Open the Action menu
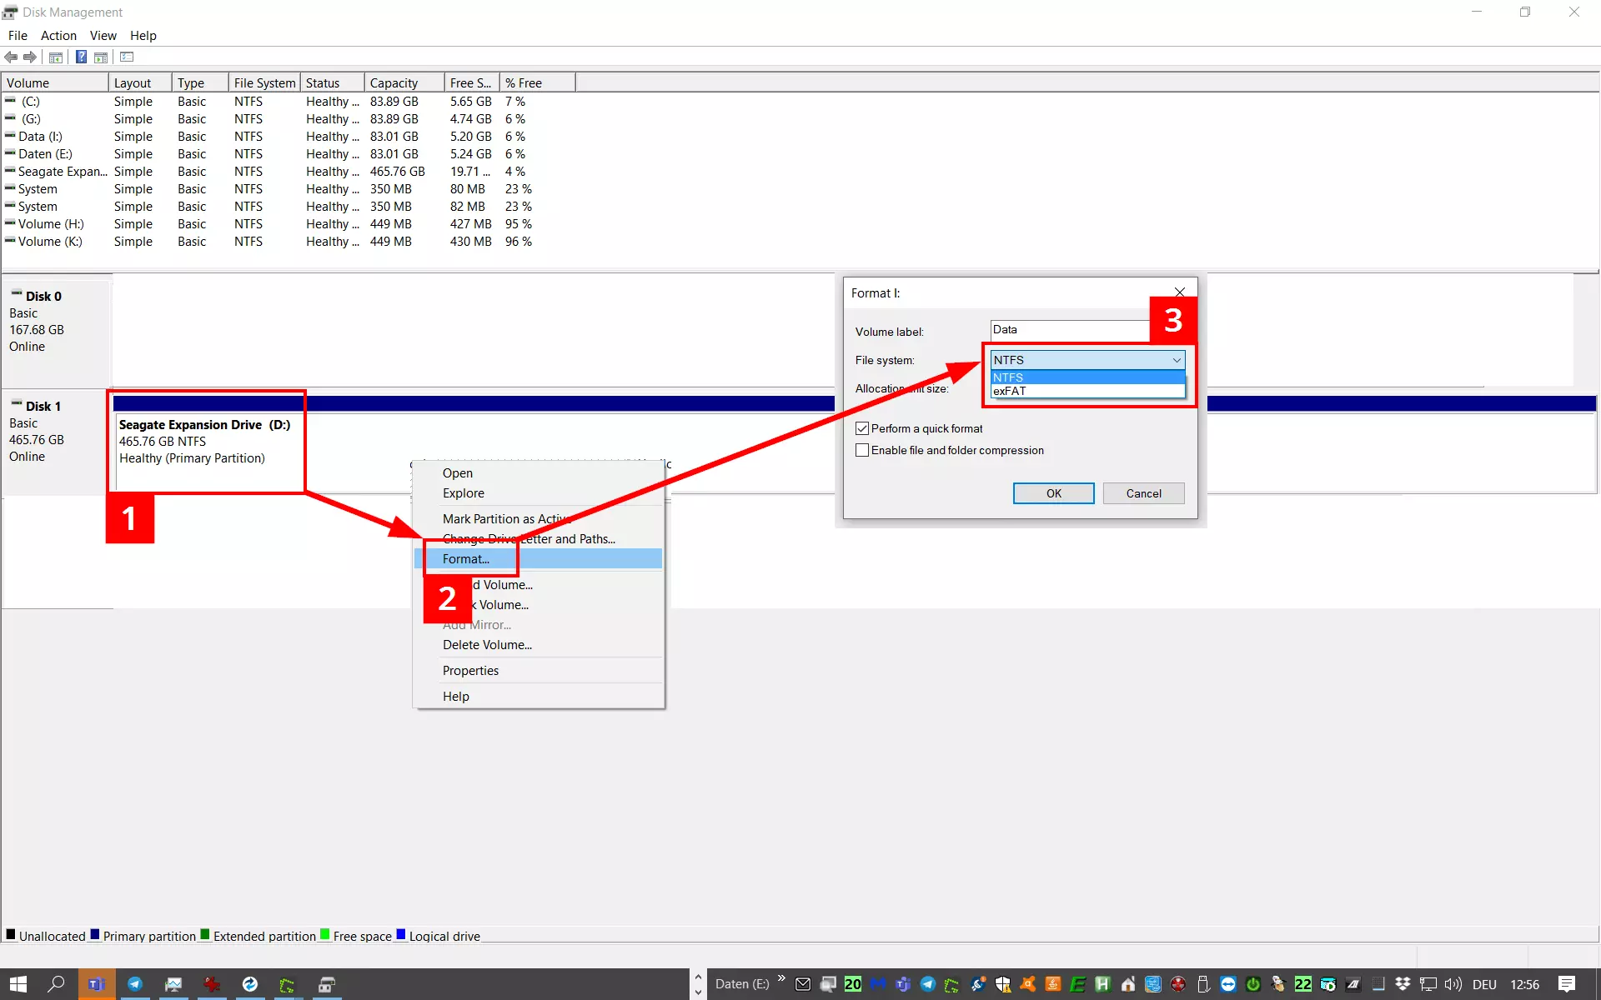Screen dimensions: 1601x1000 click(58, 35)
